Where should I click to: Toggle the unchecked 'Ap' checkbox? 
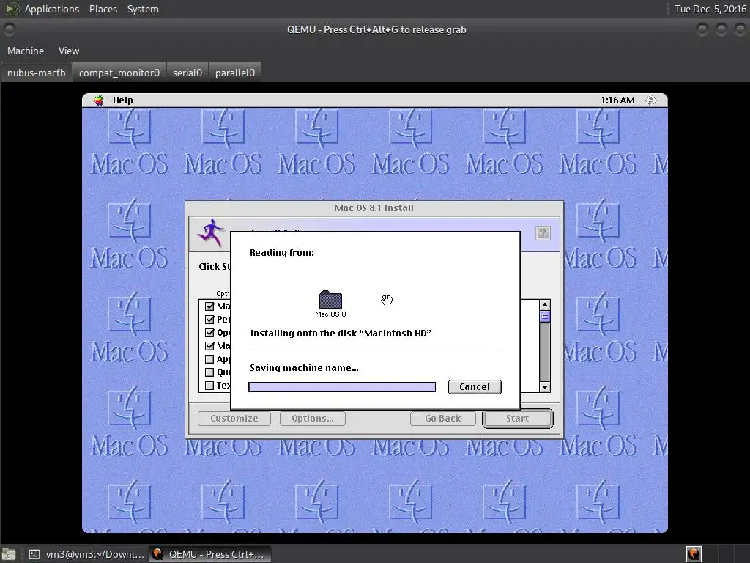pyautogui.click(x=209, y=359)
